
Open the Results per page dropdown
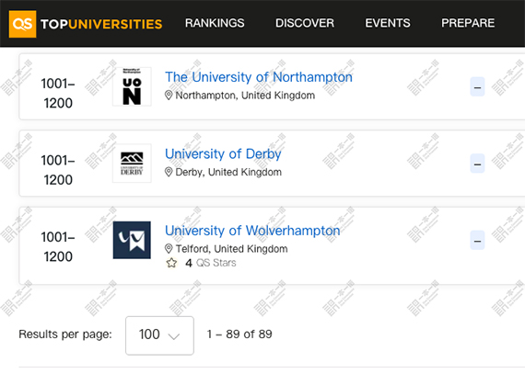pos(159,335)
